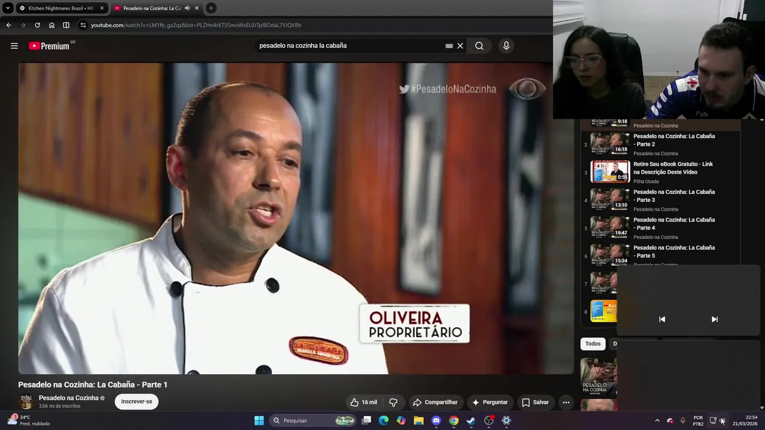Switch the POR PTB2 input language indicator
Screen dimensions: 765x430
coord(698,420)
